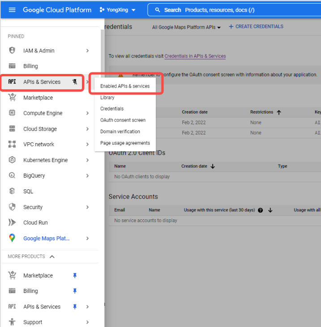Click the SQL stacked layers icon

[12, 191]
